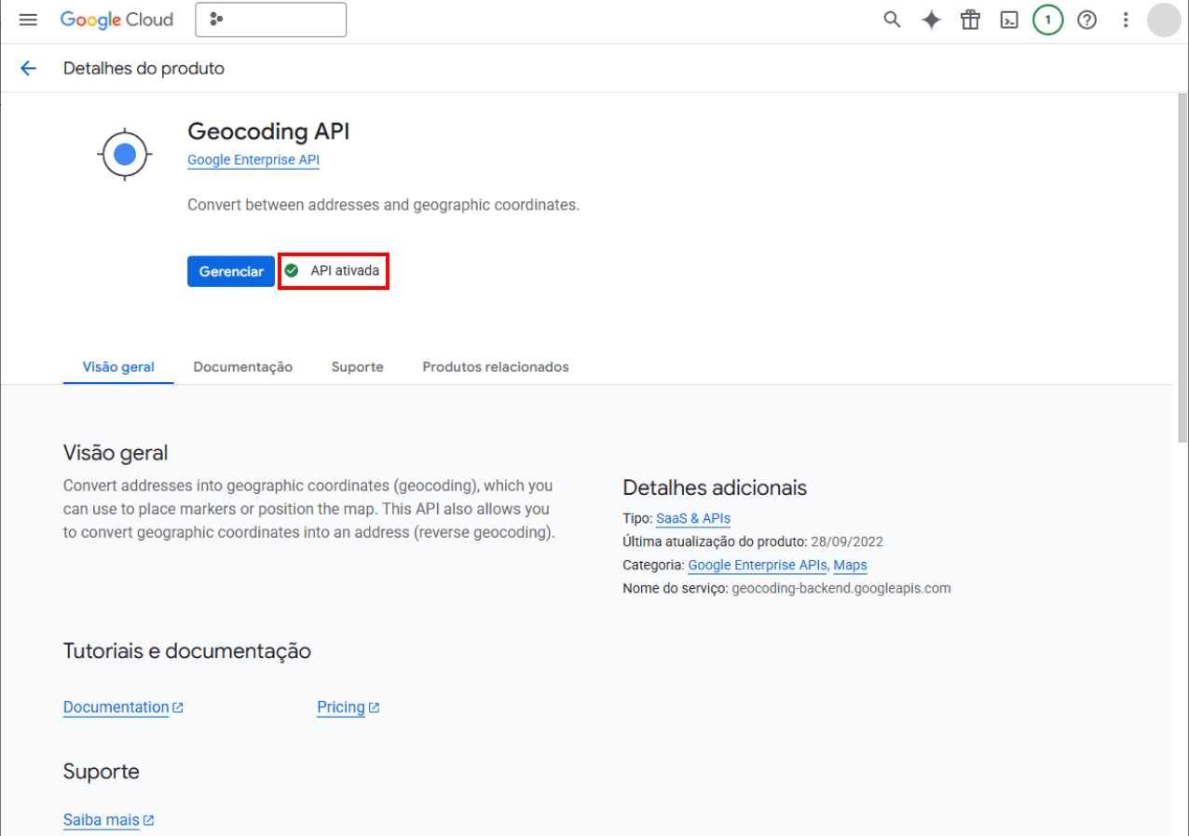Open the three-dot settings menu
This screenshot has width=1189, height=836.
(1126, 20)
